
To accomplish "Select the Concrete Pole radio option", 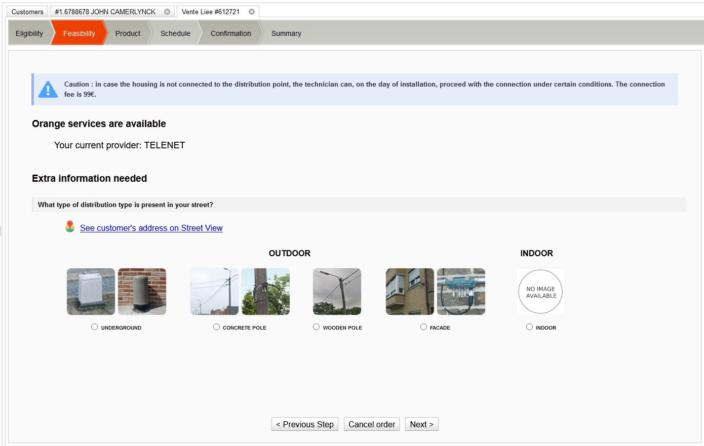I will pyautogui.click(x=216, y=327).
